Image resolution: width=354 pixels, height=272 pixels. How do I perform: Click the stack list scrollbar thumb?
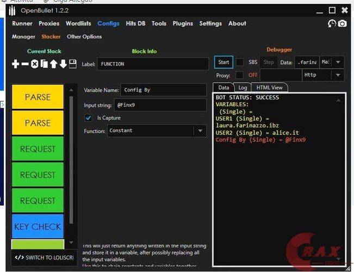[x=71, y=160]
